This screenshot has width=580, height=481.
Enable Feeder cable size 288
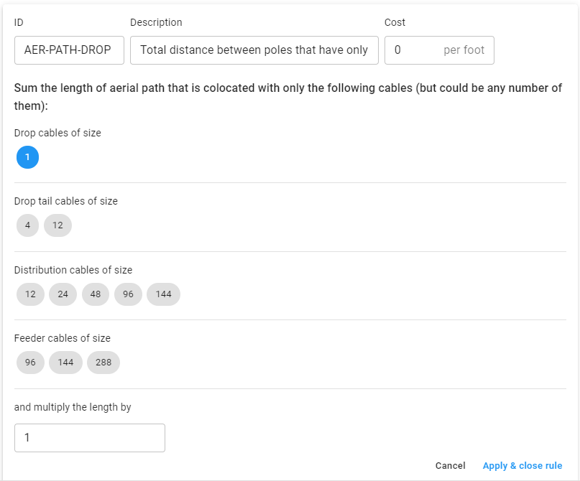[103, 363]
